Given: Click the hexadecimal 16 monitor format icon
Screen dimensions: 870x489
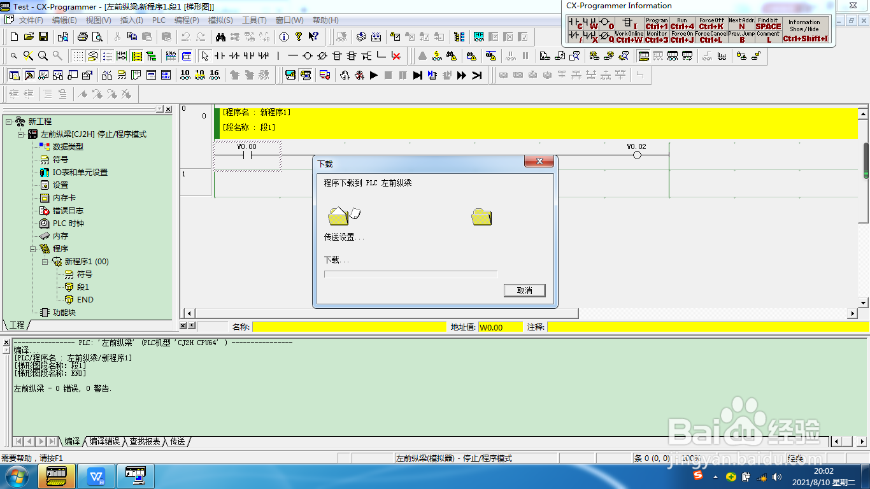Looking at the screenshot, I should pos(215,75).
